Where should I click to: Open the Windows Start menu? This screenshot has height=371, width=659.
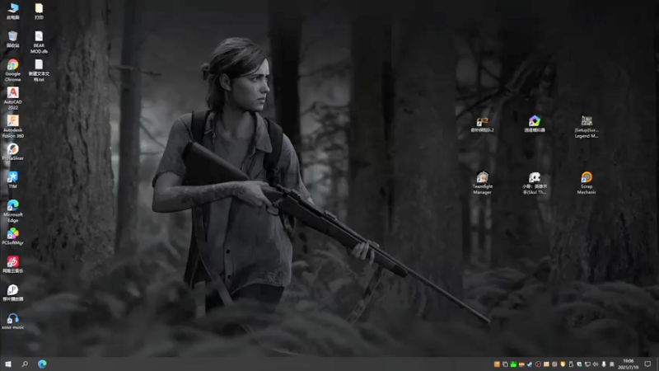8,364
